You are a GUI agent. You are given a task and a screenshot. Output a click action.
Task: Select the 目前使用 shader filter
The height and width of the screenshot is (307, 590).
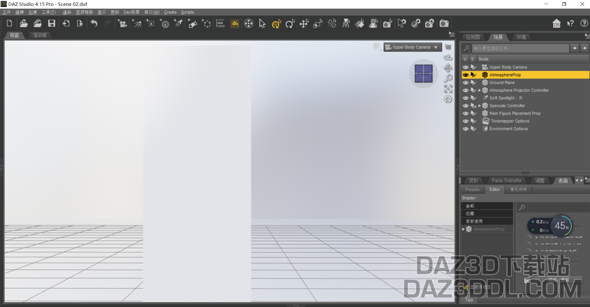coord(487,221)
